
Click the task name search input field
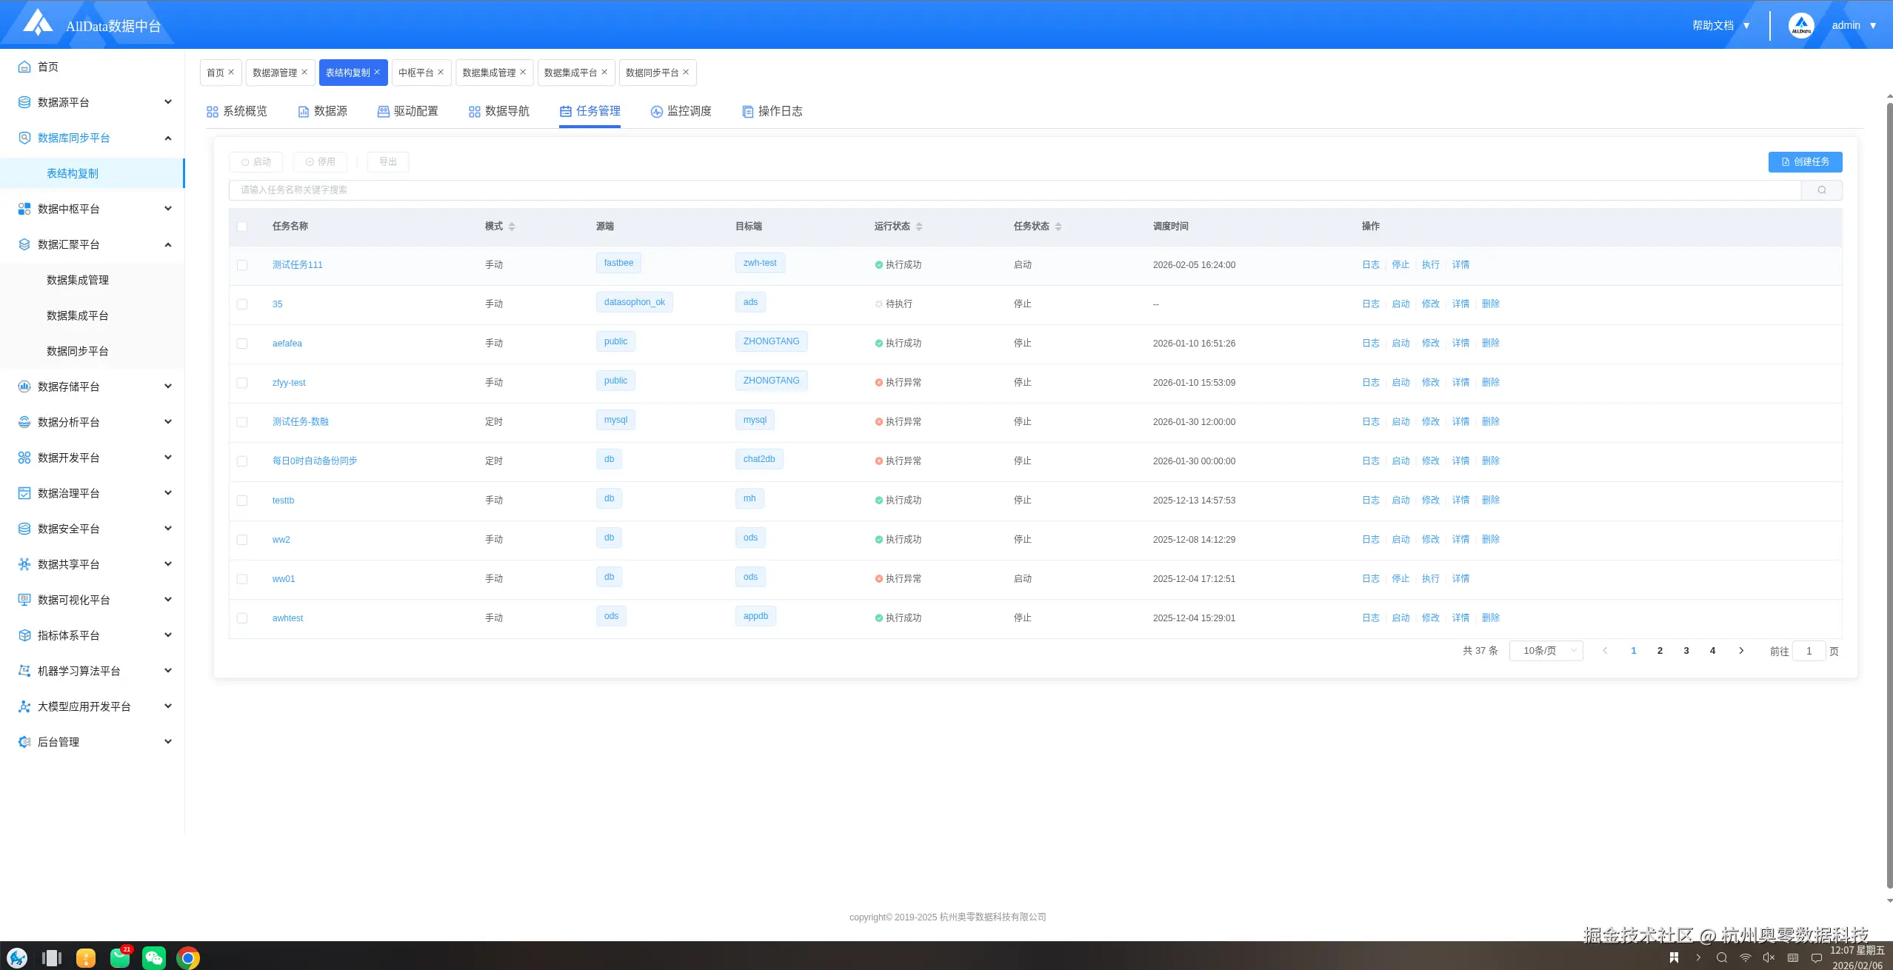click(x=1015, y=190)
